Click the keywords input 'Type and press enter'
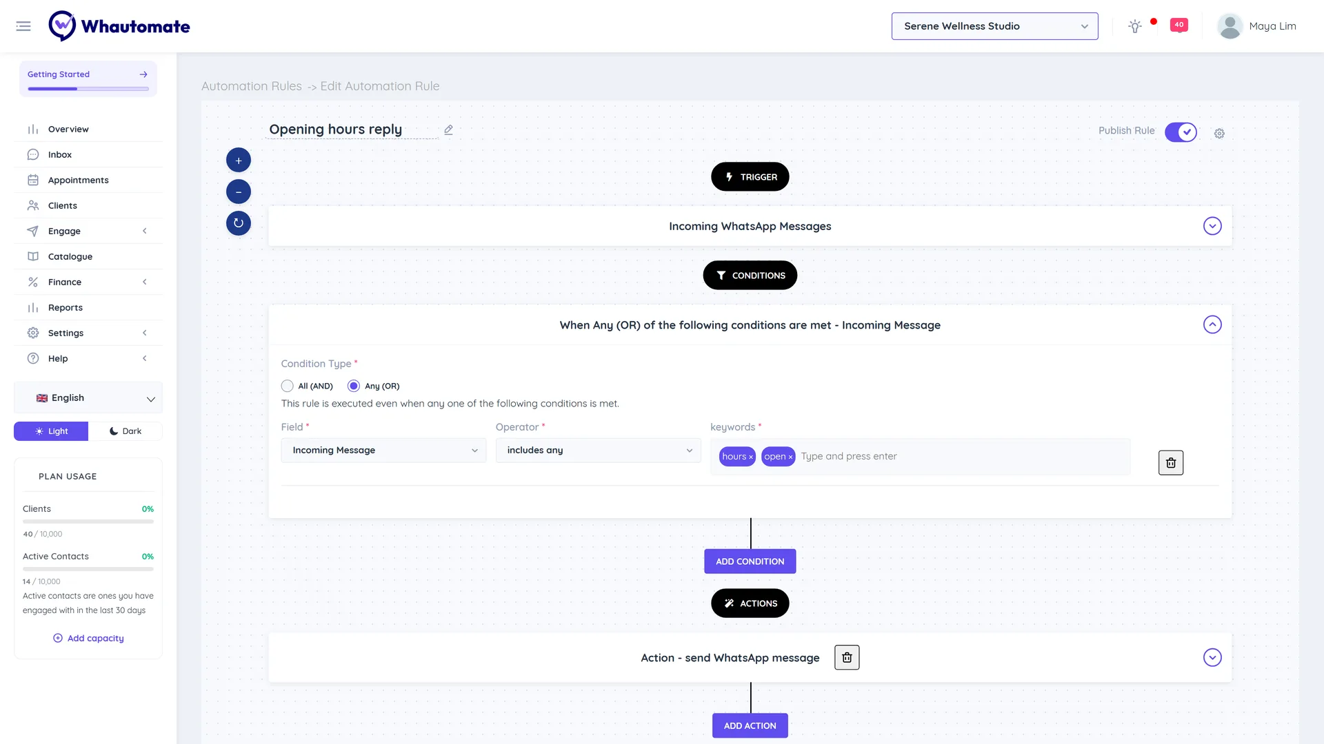The height and width of the screenshot is (744, 1324). (x=962, y=457)
